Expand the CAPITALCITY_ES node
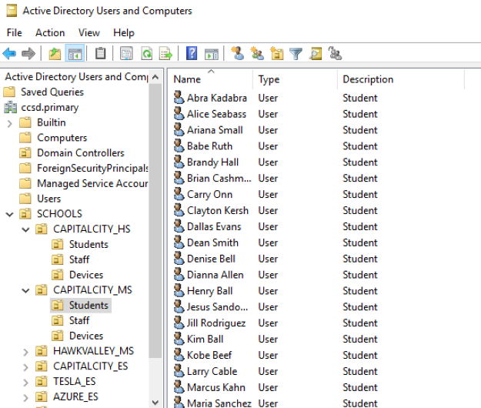 click(x=25, y=367)
